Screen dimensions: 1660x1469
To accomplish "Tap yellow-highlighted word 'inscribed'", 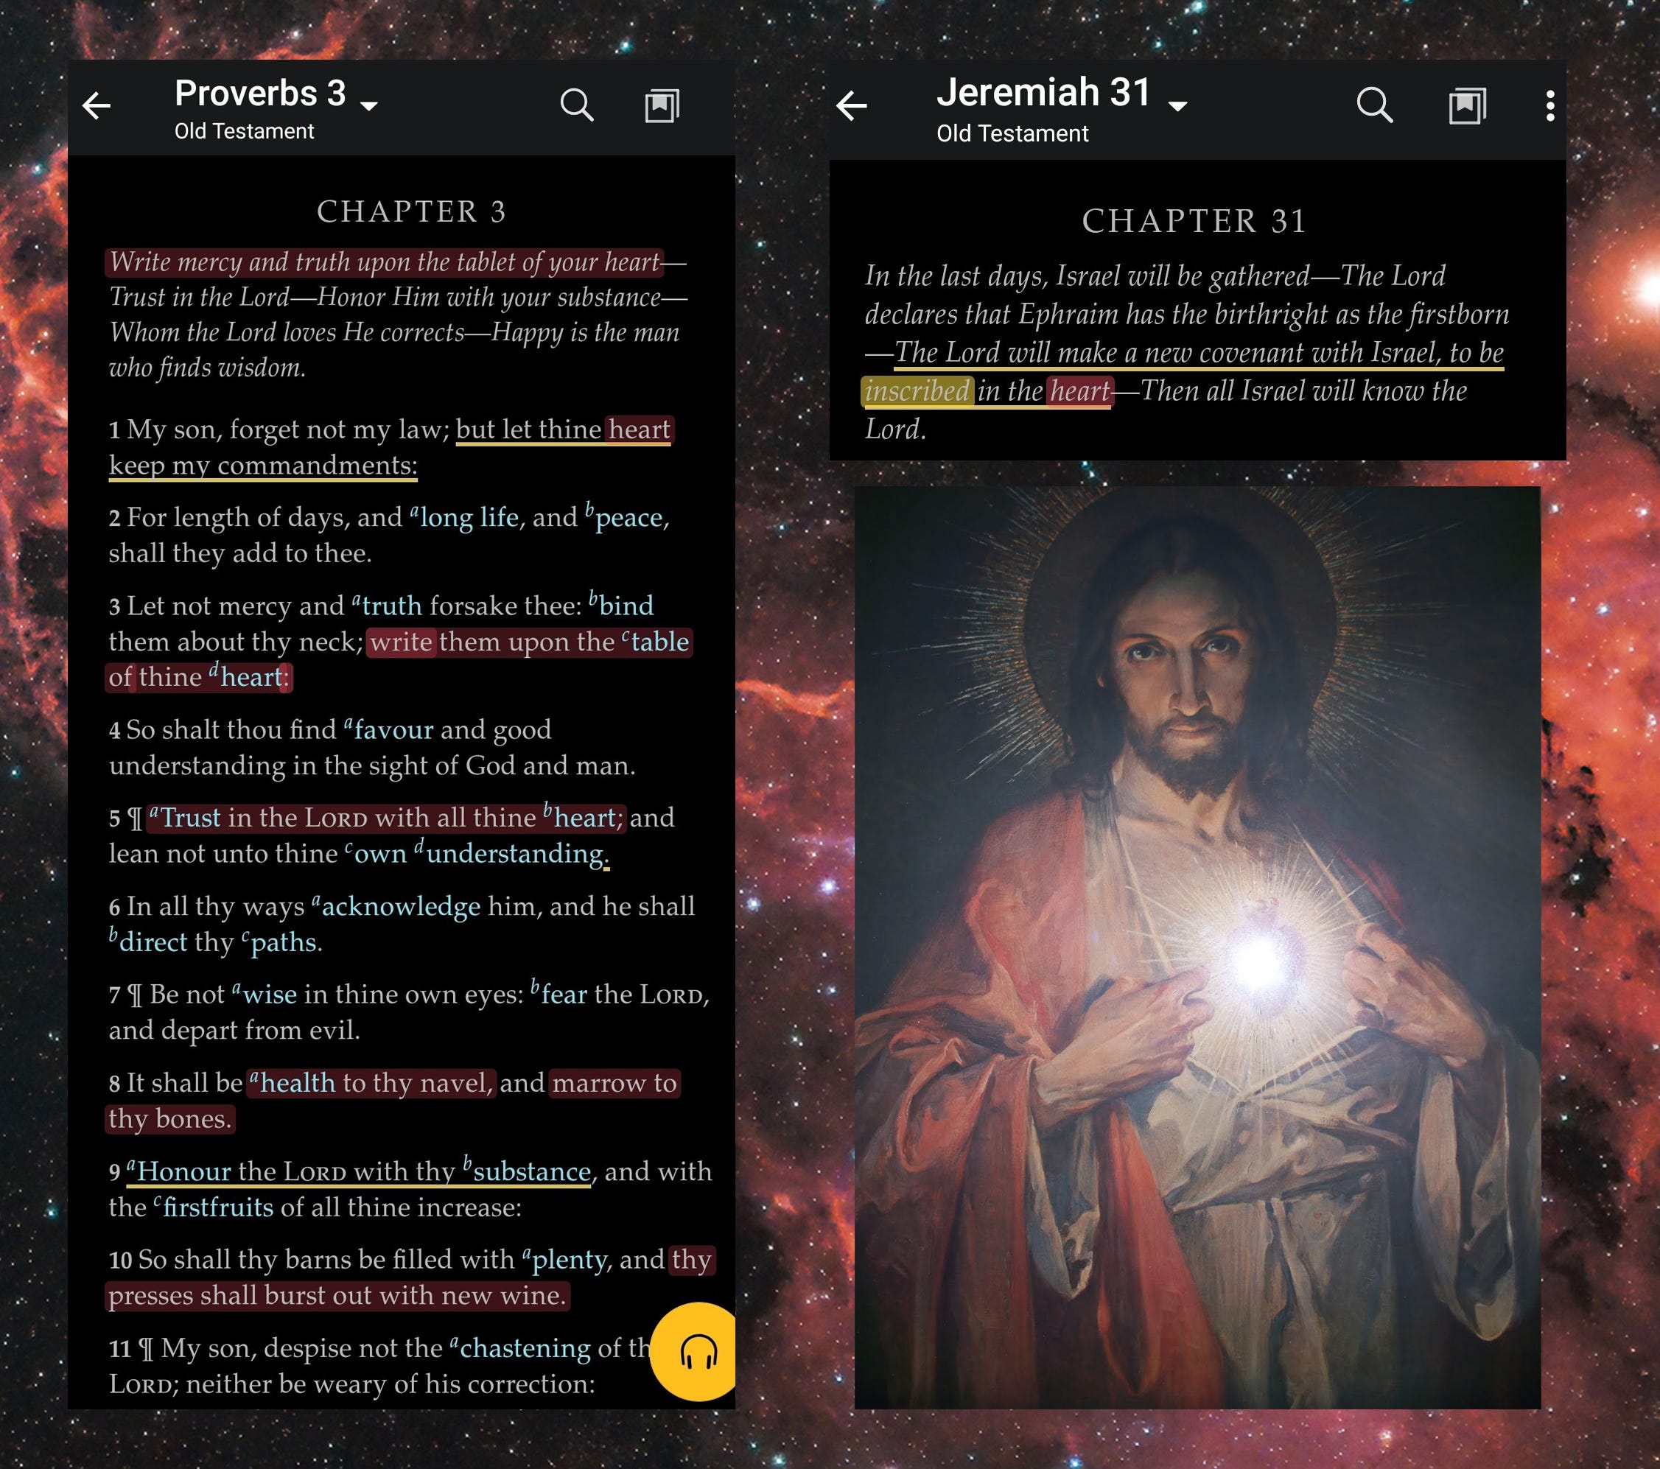I will click(x=917, y=391).
